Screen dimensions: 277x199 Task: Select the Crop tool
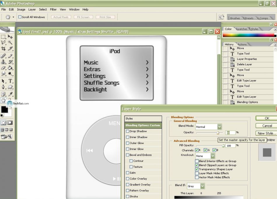3,49
